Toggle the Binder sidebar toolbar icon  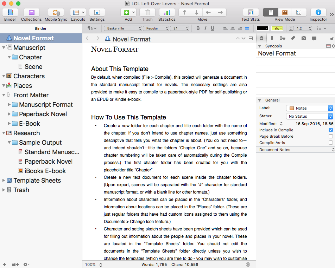click(x=10, y=13)
